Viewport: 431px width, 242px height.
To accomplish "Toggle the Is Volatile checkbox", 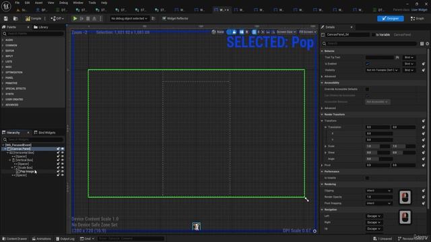I will coord(367,178).
